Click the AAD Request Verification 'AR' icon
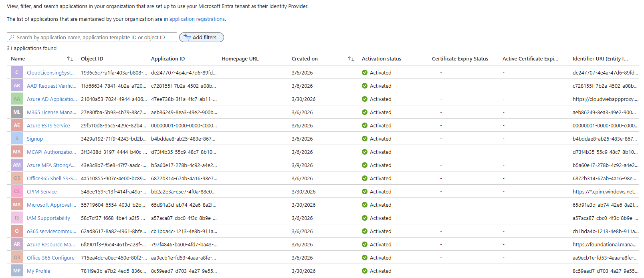 coord(17,86)
